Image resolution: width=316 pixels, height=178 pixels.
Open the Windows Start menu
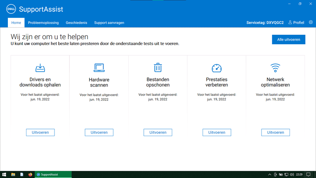[x=4, y=174]
